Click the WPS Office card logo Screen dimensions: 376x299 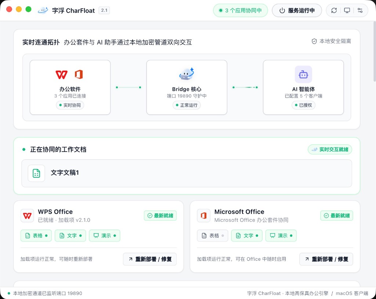pos(27,216)
